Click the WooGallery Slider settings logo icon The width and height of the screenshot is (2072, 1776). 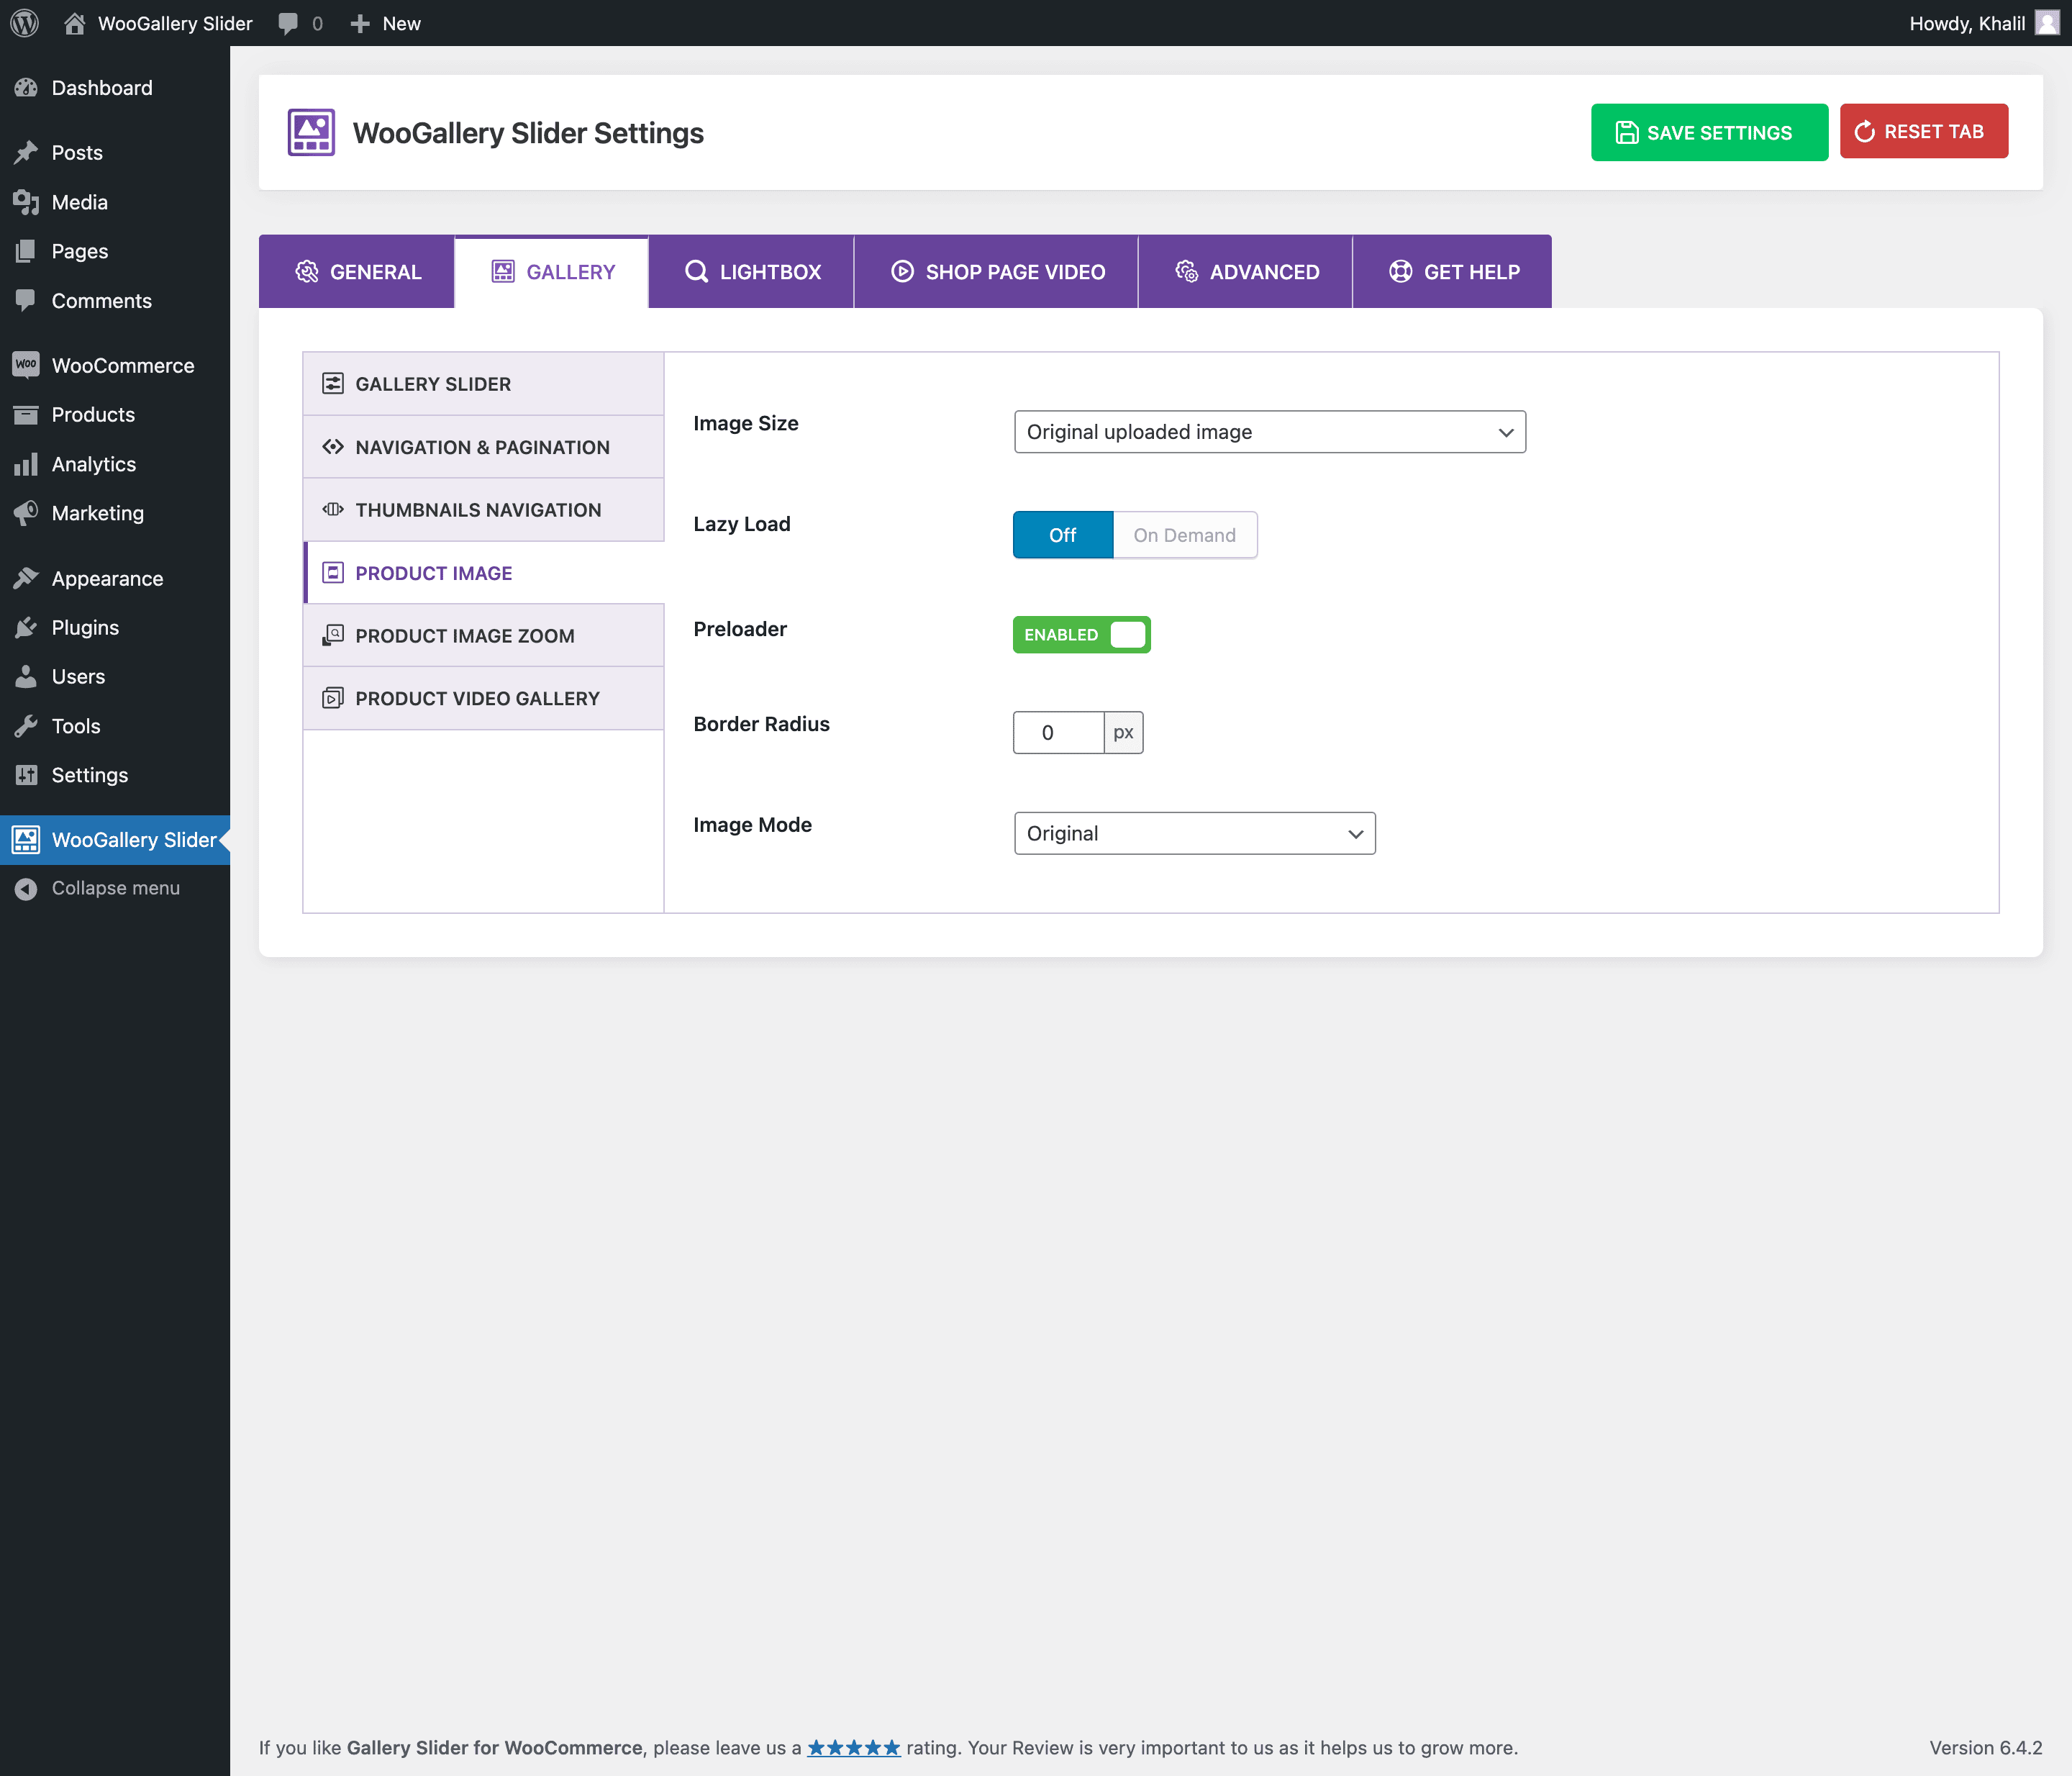311,132
